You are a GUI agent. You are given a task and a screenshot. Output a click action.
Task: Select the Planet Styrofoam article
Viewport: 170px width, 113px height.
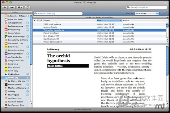(x=99, y=33)
